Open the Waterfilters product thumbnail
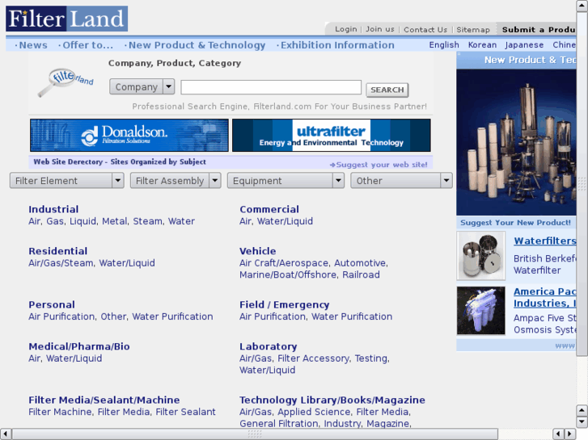This screenshot has height=440, width=588. [x=480, y=256]
